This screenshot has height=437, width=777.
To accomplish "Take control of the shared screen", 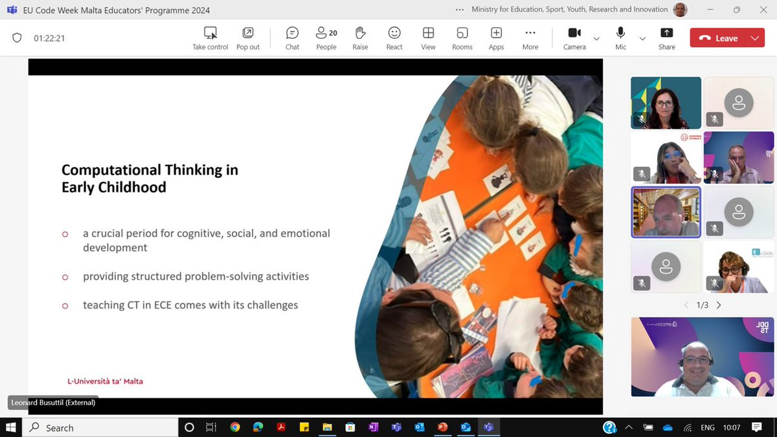I will (x=210, y=38).
